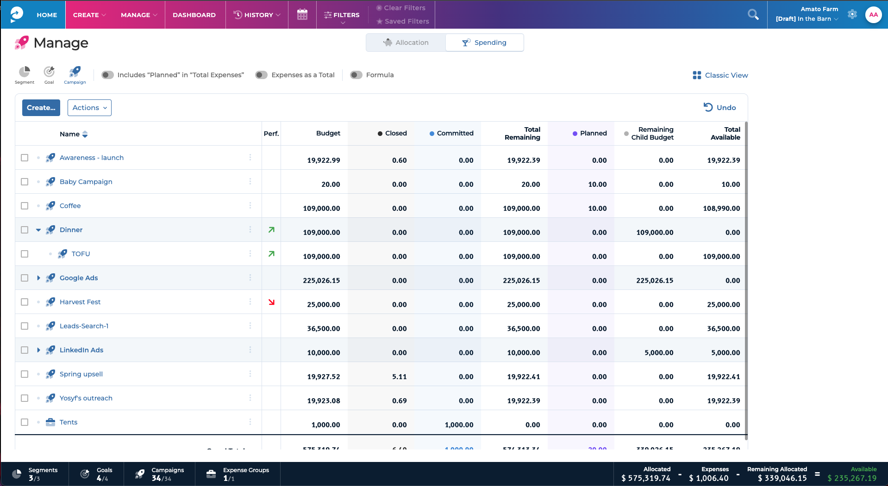Check the Baby Campaign row checkbox
This screenshot has height=486, width=888.
point(25,182)
